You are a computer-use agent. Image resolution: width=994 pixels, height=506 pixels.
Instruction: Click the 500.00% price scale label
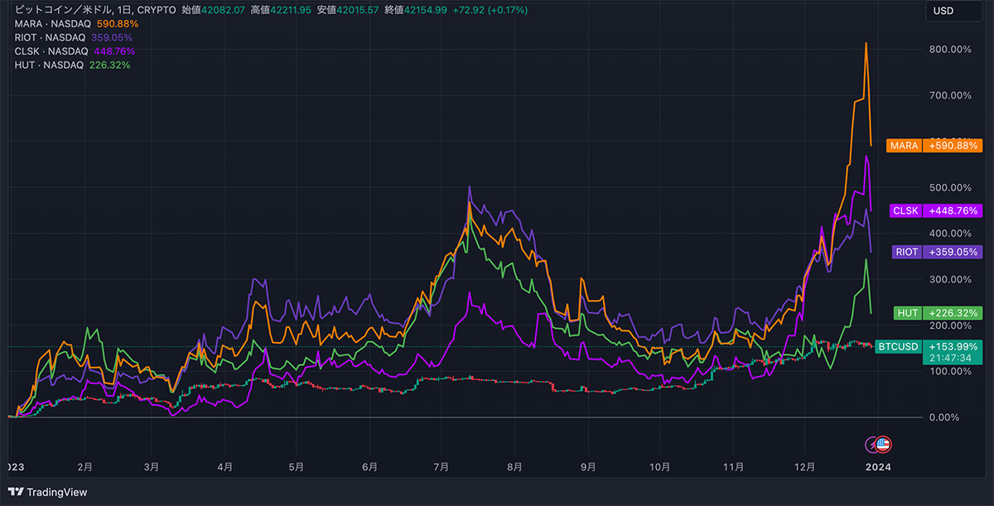pos(950,187)
